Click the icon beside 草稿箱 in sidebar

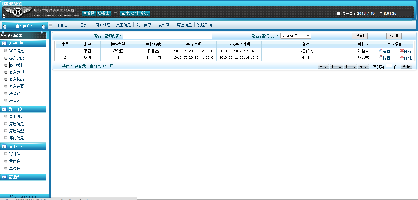point(6,168)
